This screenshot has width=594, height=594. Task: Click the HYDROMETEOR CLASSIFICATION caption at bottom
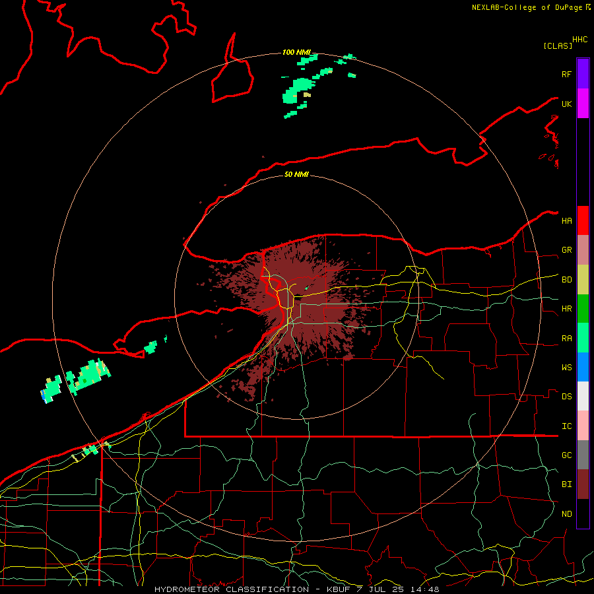click(x=232, y=589)
